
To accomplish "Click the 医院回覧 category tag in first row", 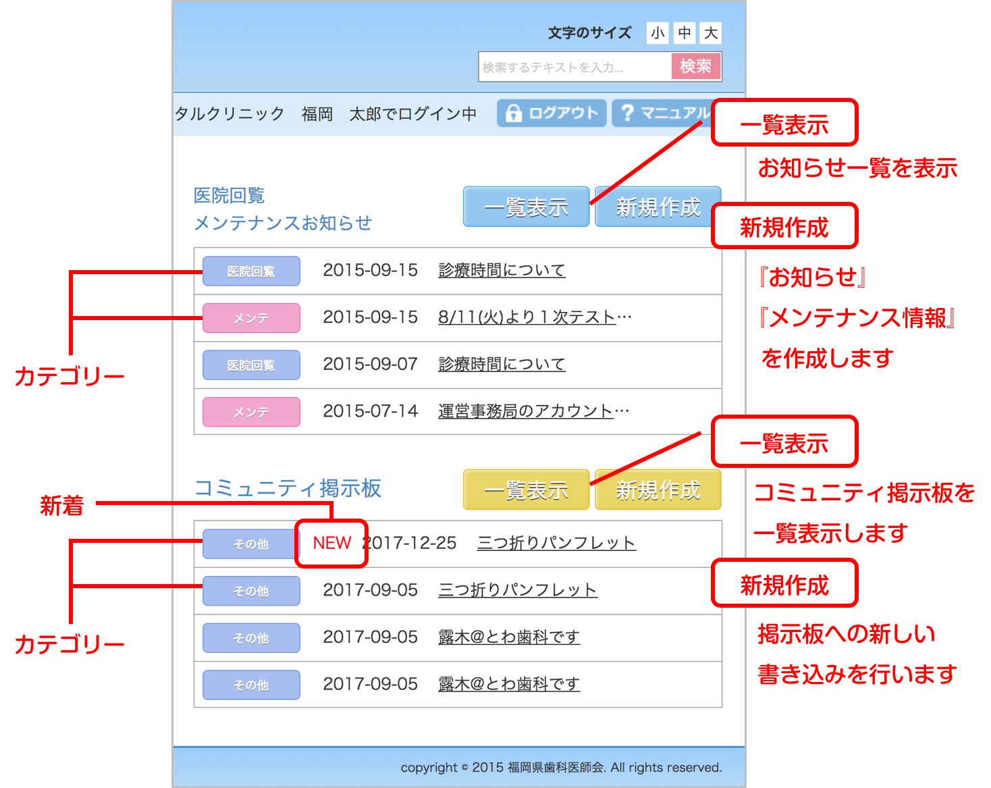I will pos(251,271).
